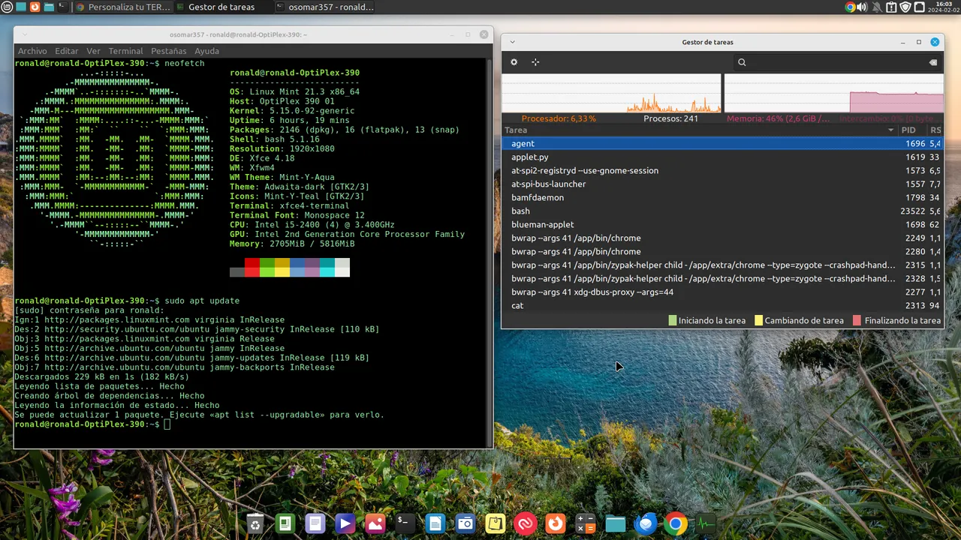Launch the green spreadsheet app in dock
The width and height of the screenshot is (961, 540).
tap(285, 524)
